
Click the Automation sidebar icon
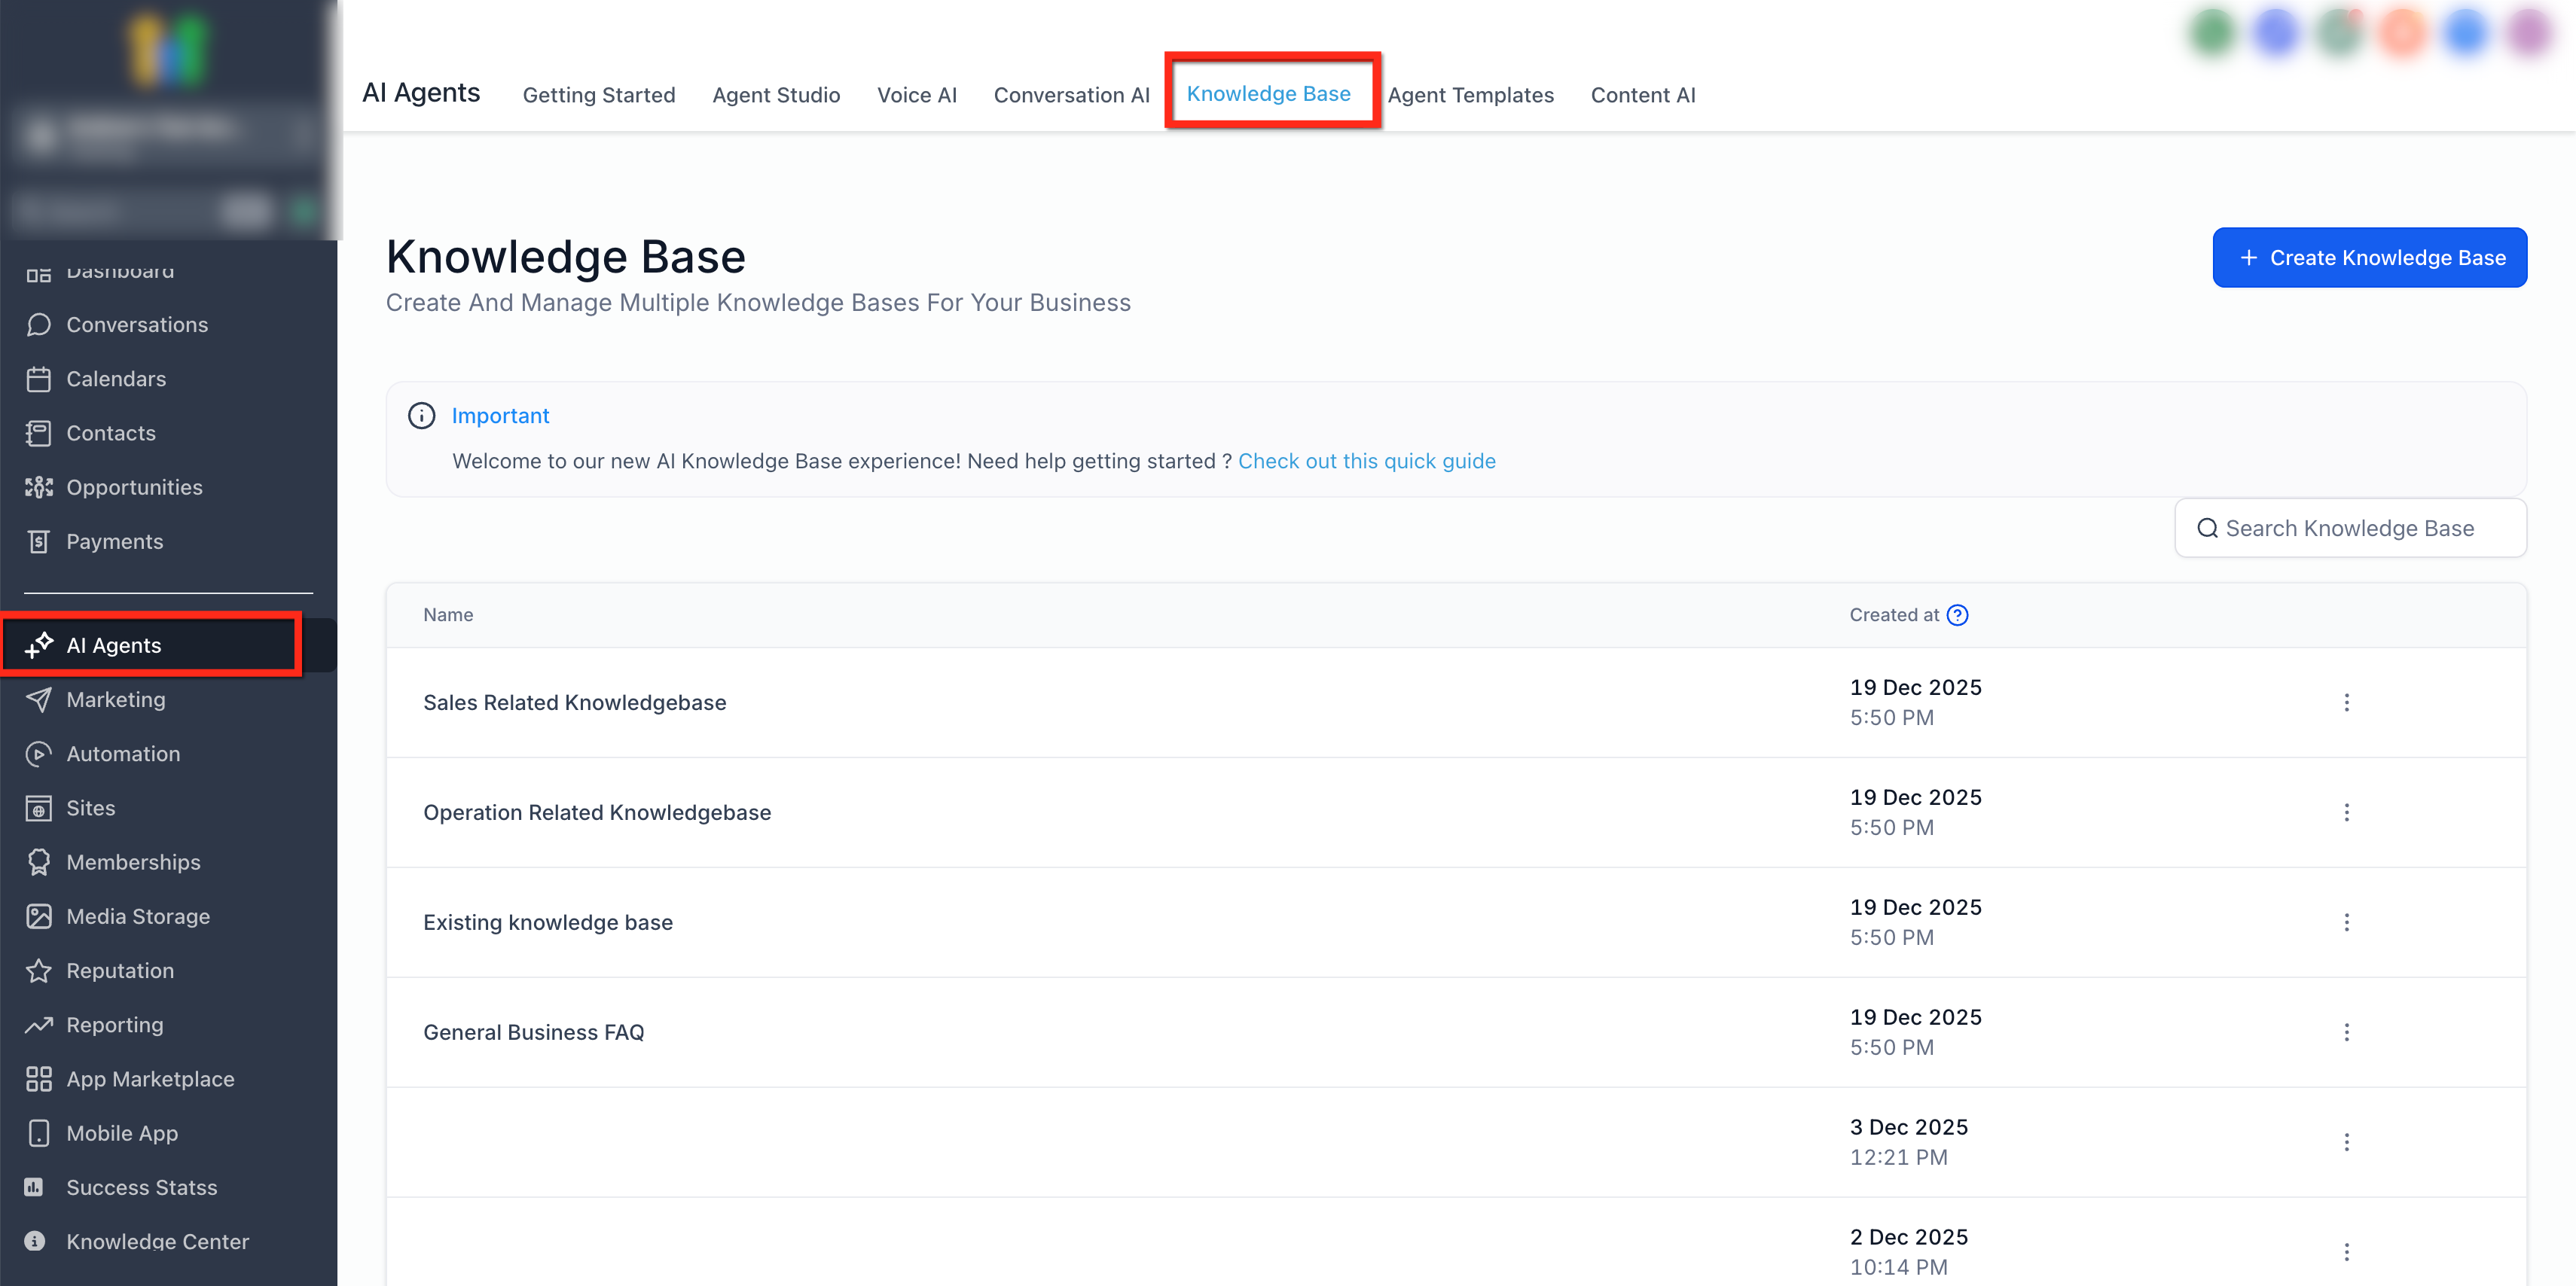(38, 754)
